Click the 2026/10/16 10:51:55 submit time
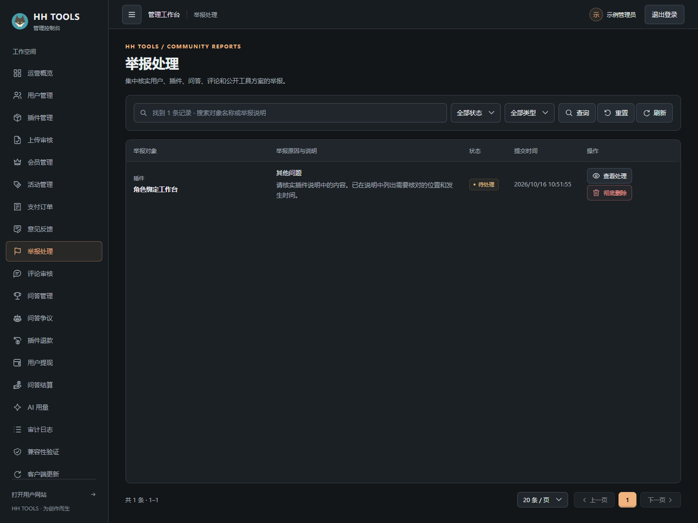This screenshot has height=523, width=698. click(x=542, y=185)
